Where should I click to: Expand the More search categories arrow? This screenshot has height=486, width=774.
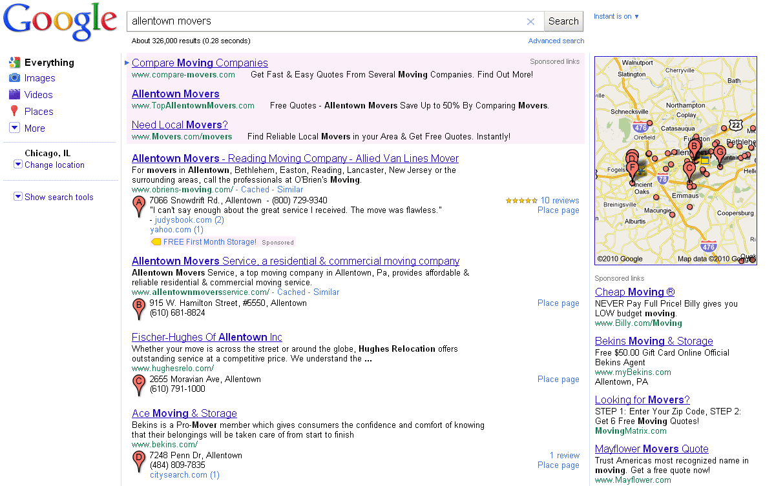pyautogui.click(x=14, y=128)
